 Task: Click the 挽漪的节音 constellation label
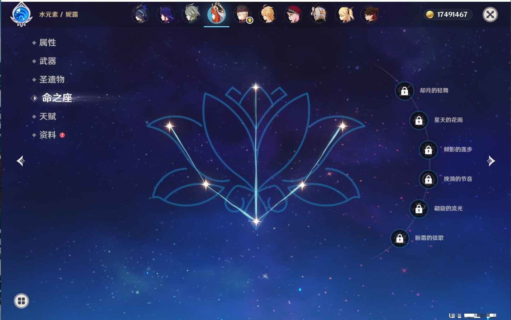(458, 179)
